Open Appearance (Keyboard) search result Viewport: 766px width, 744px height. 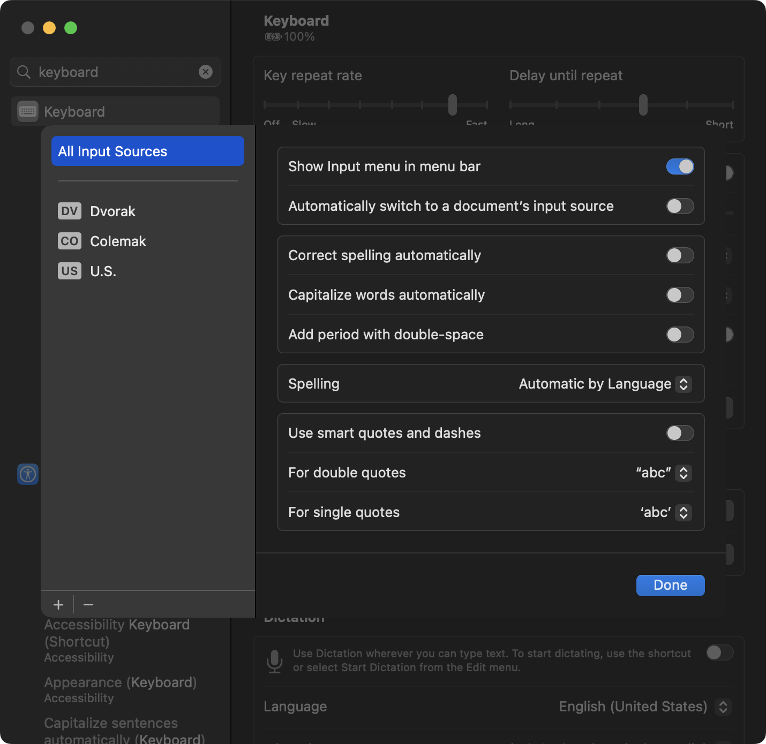click(x=121, y=683)
